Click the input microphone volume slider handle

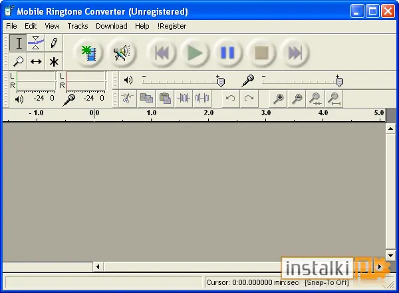click(x=339, y=82)
